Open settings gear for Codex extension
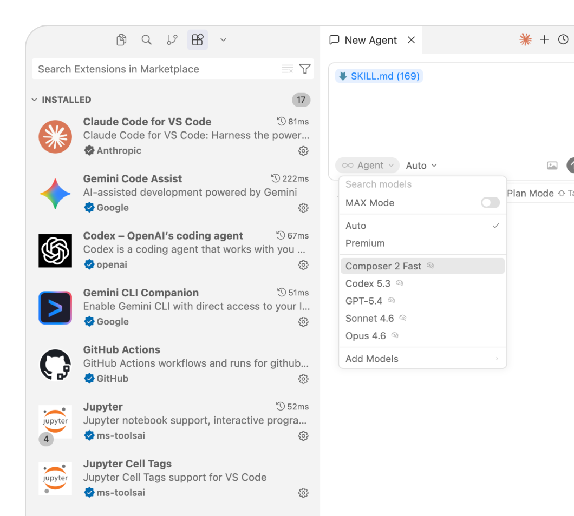This screenshot has width=574, height=516. [303, 265]
